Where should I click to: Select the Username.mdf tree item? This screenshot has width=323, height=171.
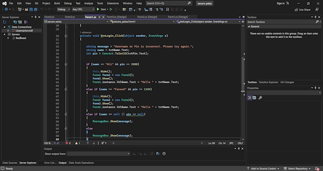point(24,31)
